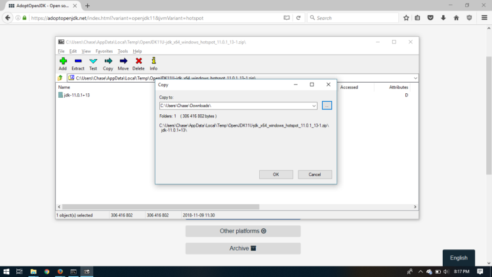Screen dimensions: 492x277
Task: Click the horizontal scrollbar in file list
Action: tap(164, 207)
